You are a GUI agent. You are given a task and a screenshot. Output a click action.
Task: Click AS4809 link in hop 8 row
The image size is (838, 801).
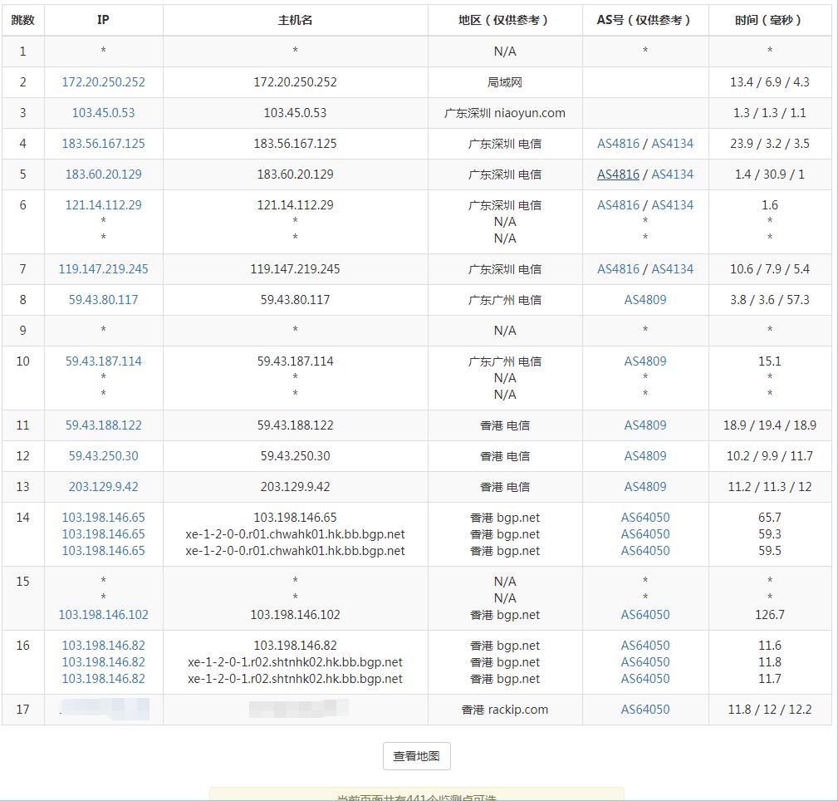[644, 300]
